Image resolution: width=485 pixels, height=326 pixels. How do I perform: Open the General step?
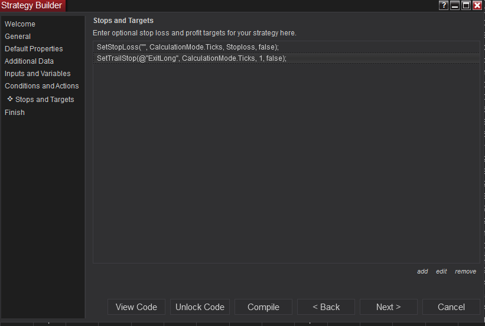[x=18, y=37]
